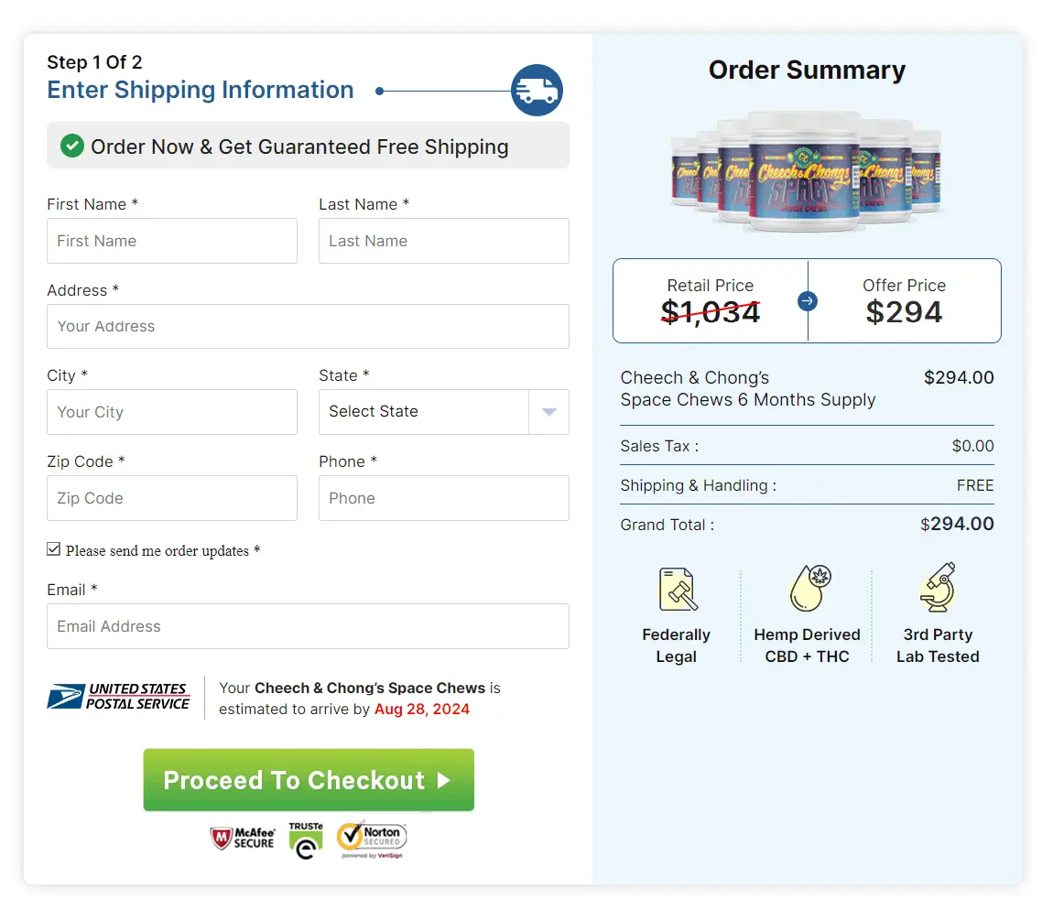Image resolution: width=1053 pixels, height=922 pixels.
Task: Click the Norton Secured badge
Action: click(x=371, y=838)
